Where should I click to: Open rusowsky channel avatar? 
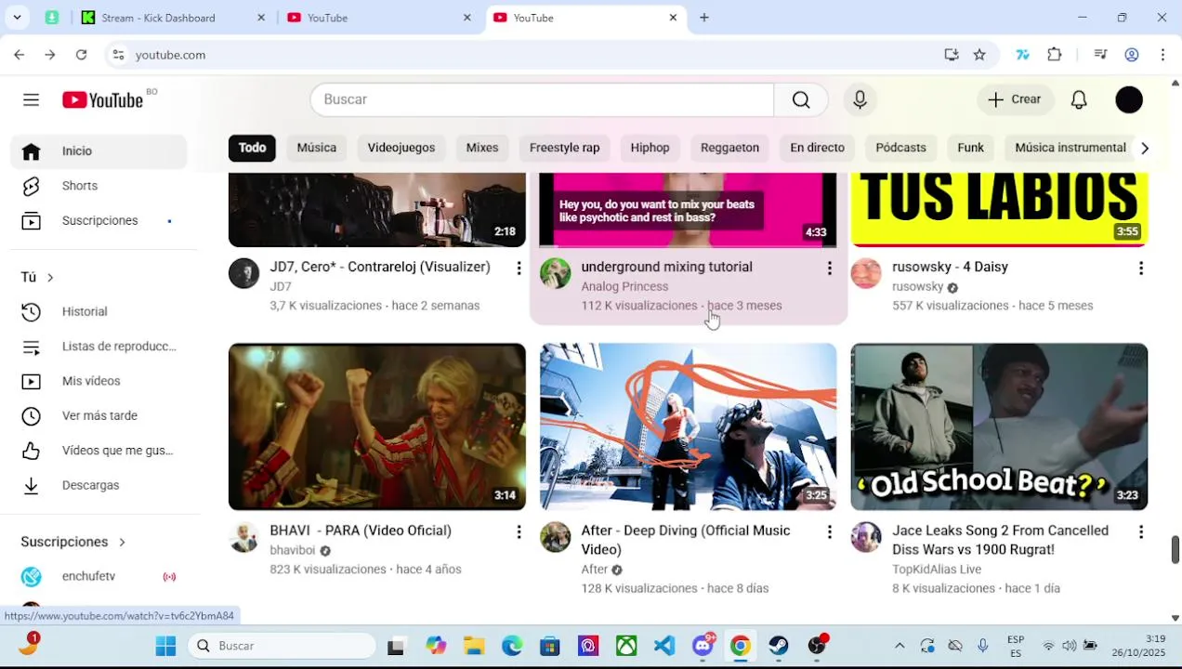click(866, 273)
